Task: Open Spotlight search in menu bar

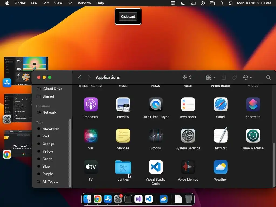Action: click(x=222, y=3)
